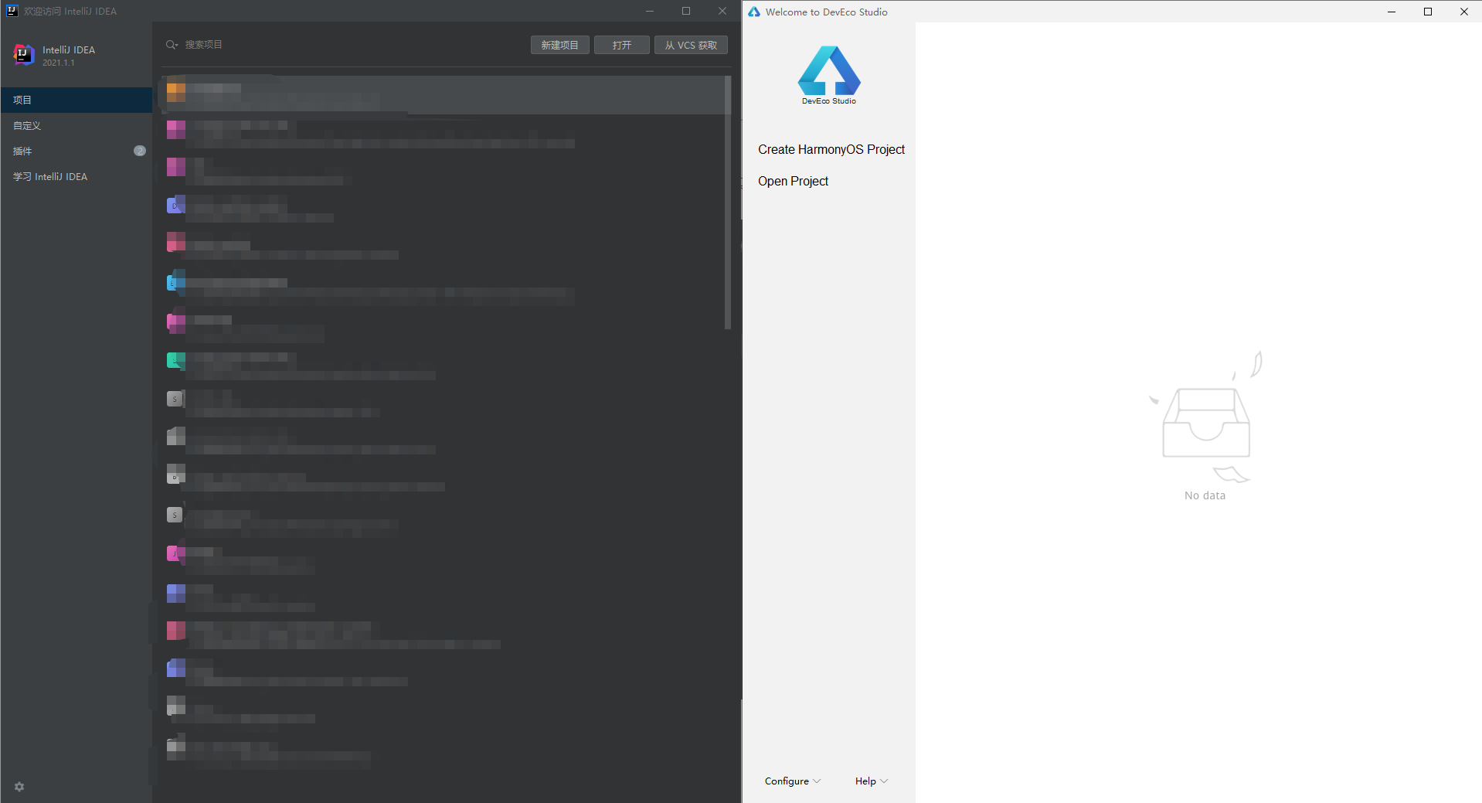Click the 新建项目 button
1482x803 pixels.
559,44
